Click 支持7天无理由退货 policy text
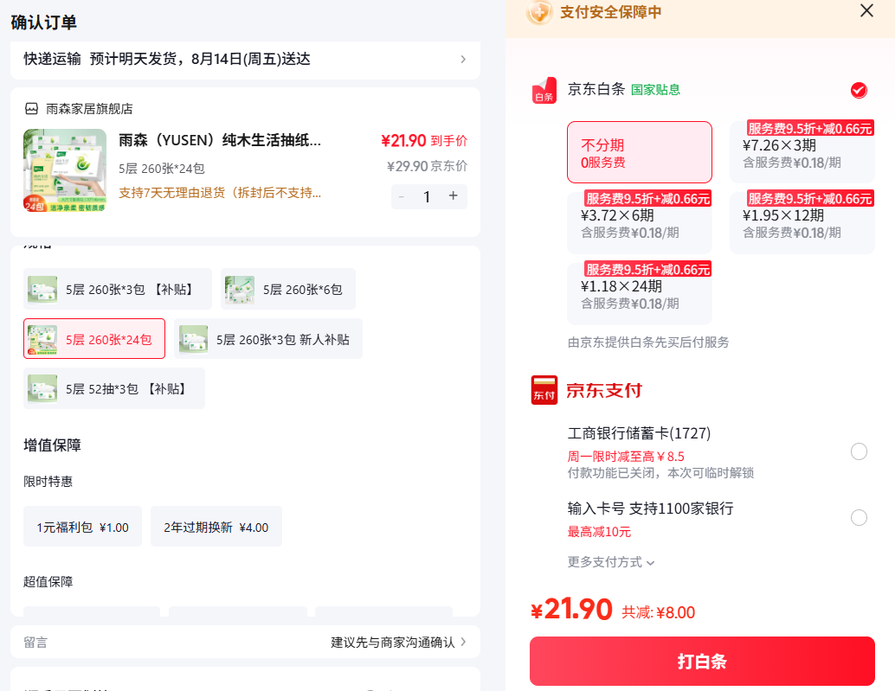The image size is (895, 691). pos(220,193)
